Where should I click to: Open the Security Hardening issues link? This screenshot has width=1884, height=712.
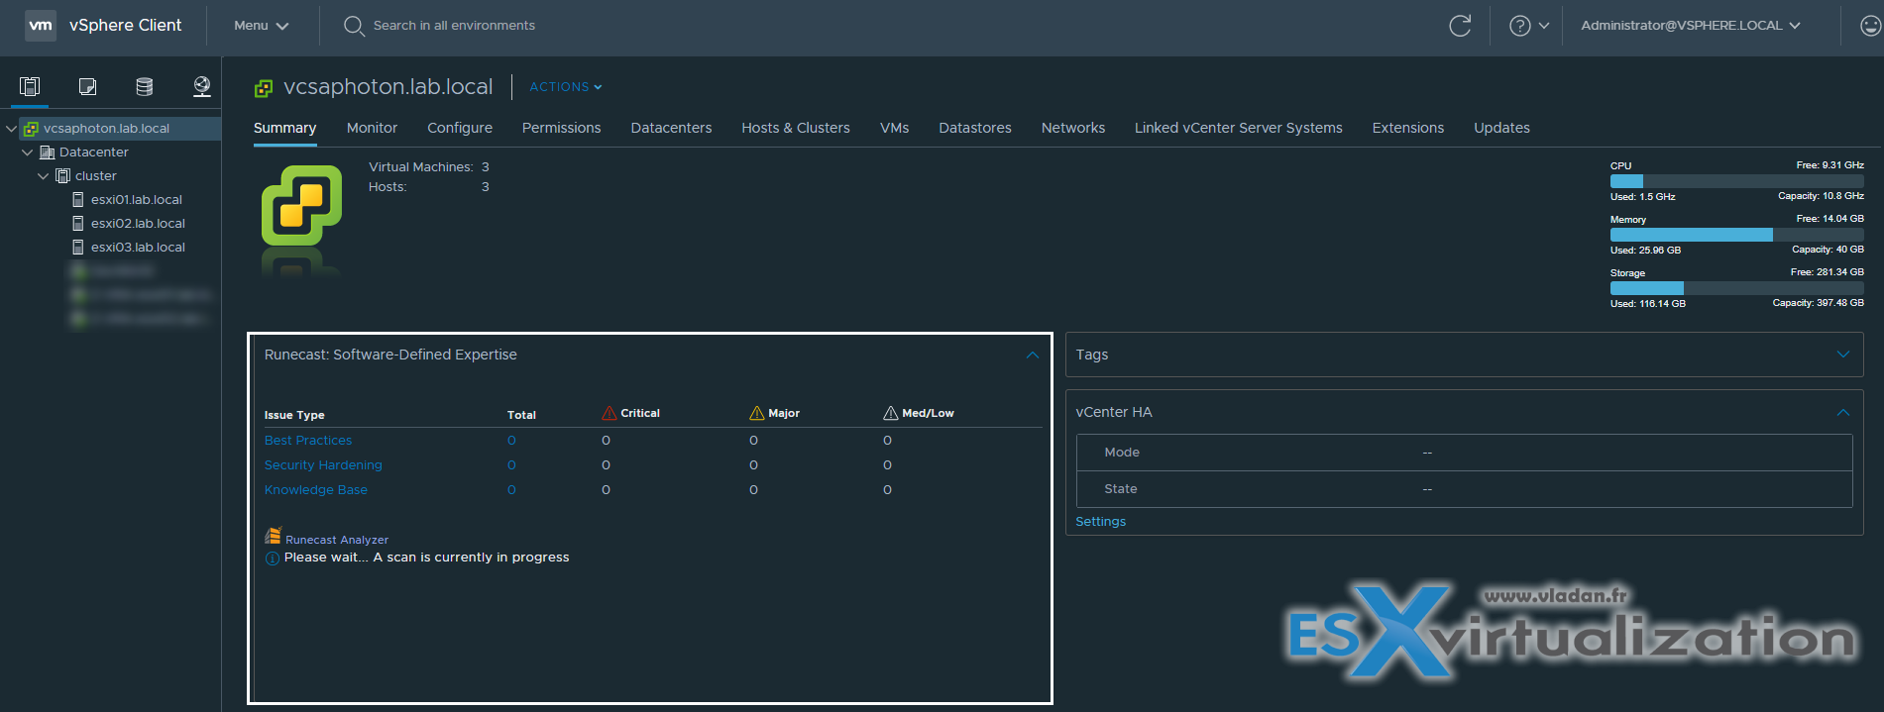(323, 465)
